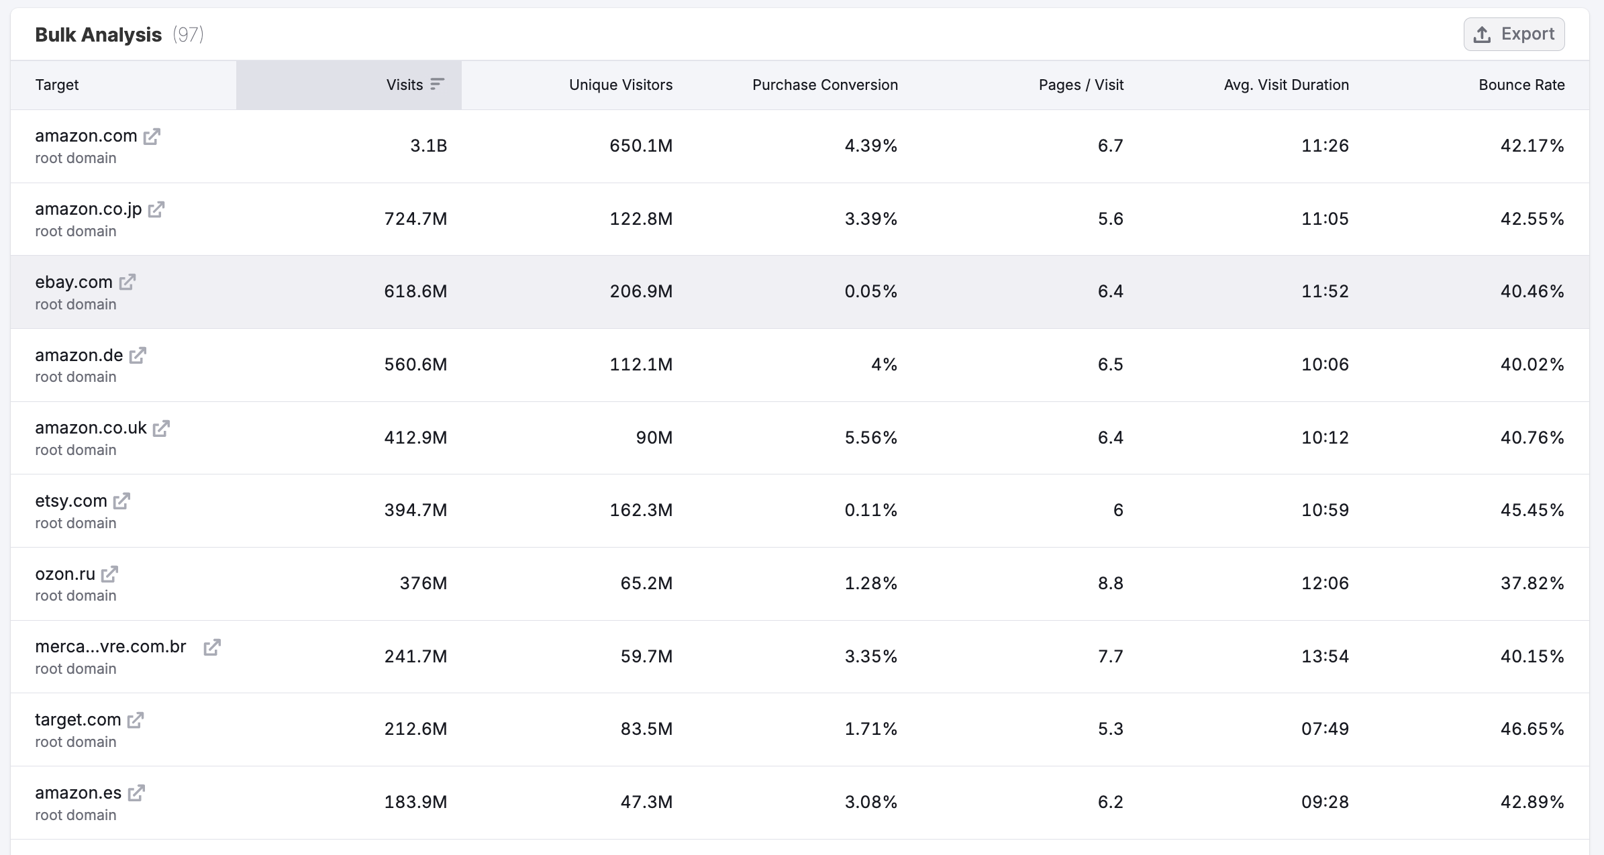The width and height of the screenshot is (1604, 855).
Task: Click visits value 394.7M
Action: tap(415, 510)
